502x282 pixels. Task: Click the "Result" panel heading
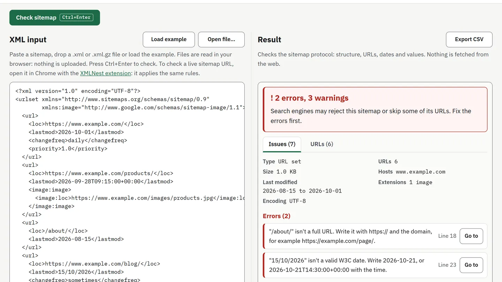click(269, 40)
